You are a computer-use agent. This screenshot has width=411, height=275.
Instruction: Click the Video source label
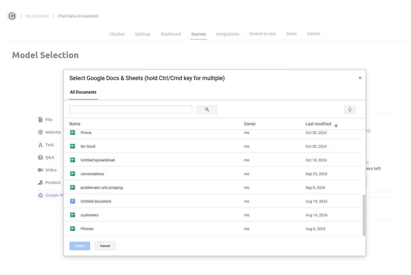pos(51,170)
